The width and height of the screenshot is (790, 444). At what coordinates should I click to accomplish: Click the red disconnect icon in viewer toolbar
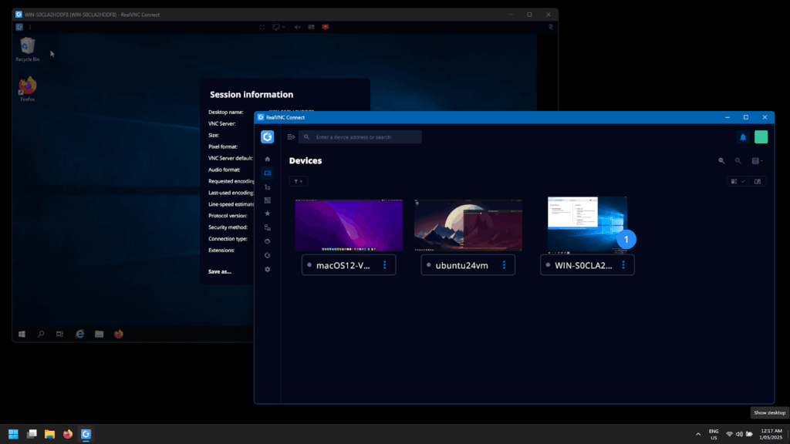coord(326,27)
